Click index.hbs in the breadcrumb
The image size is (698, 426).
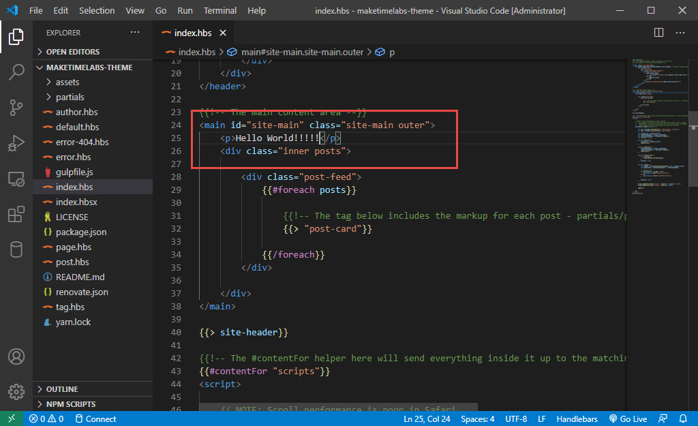pos(191,52)
